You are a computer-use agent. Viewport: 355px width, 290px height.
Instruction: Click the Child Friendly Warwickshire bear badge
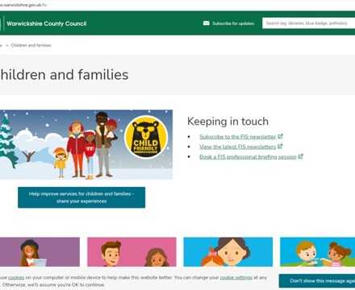tap(146, 137)
